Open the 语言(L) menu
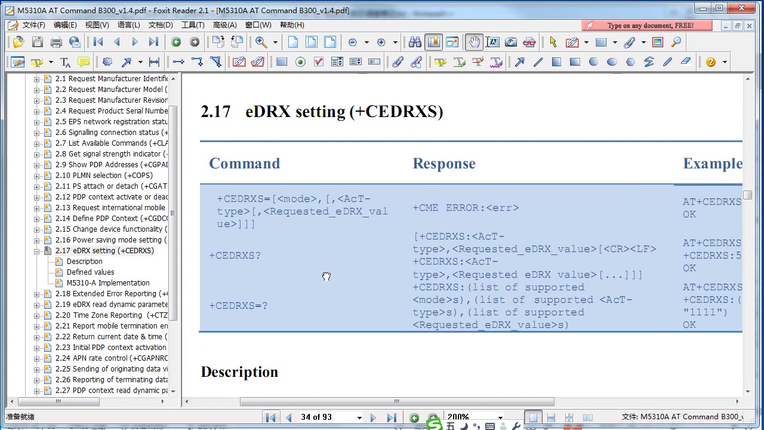The width and height of the screenshot is (764, 430). point(128,25)
